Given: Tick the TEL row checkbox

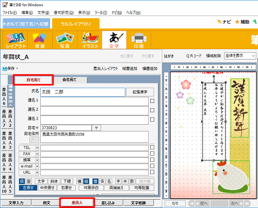Looking at the screenshot, I should pos(152,147).
